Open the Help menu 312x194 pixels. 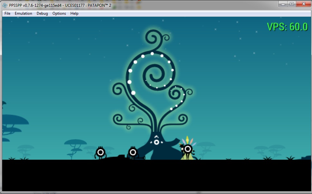pos(74,13)
